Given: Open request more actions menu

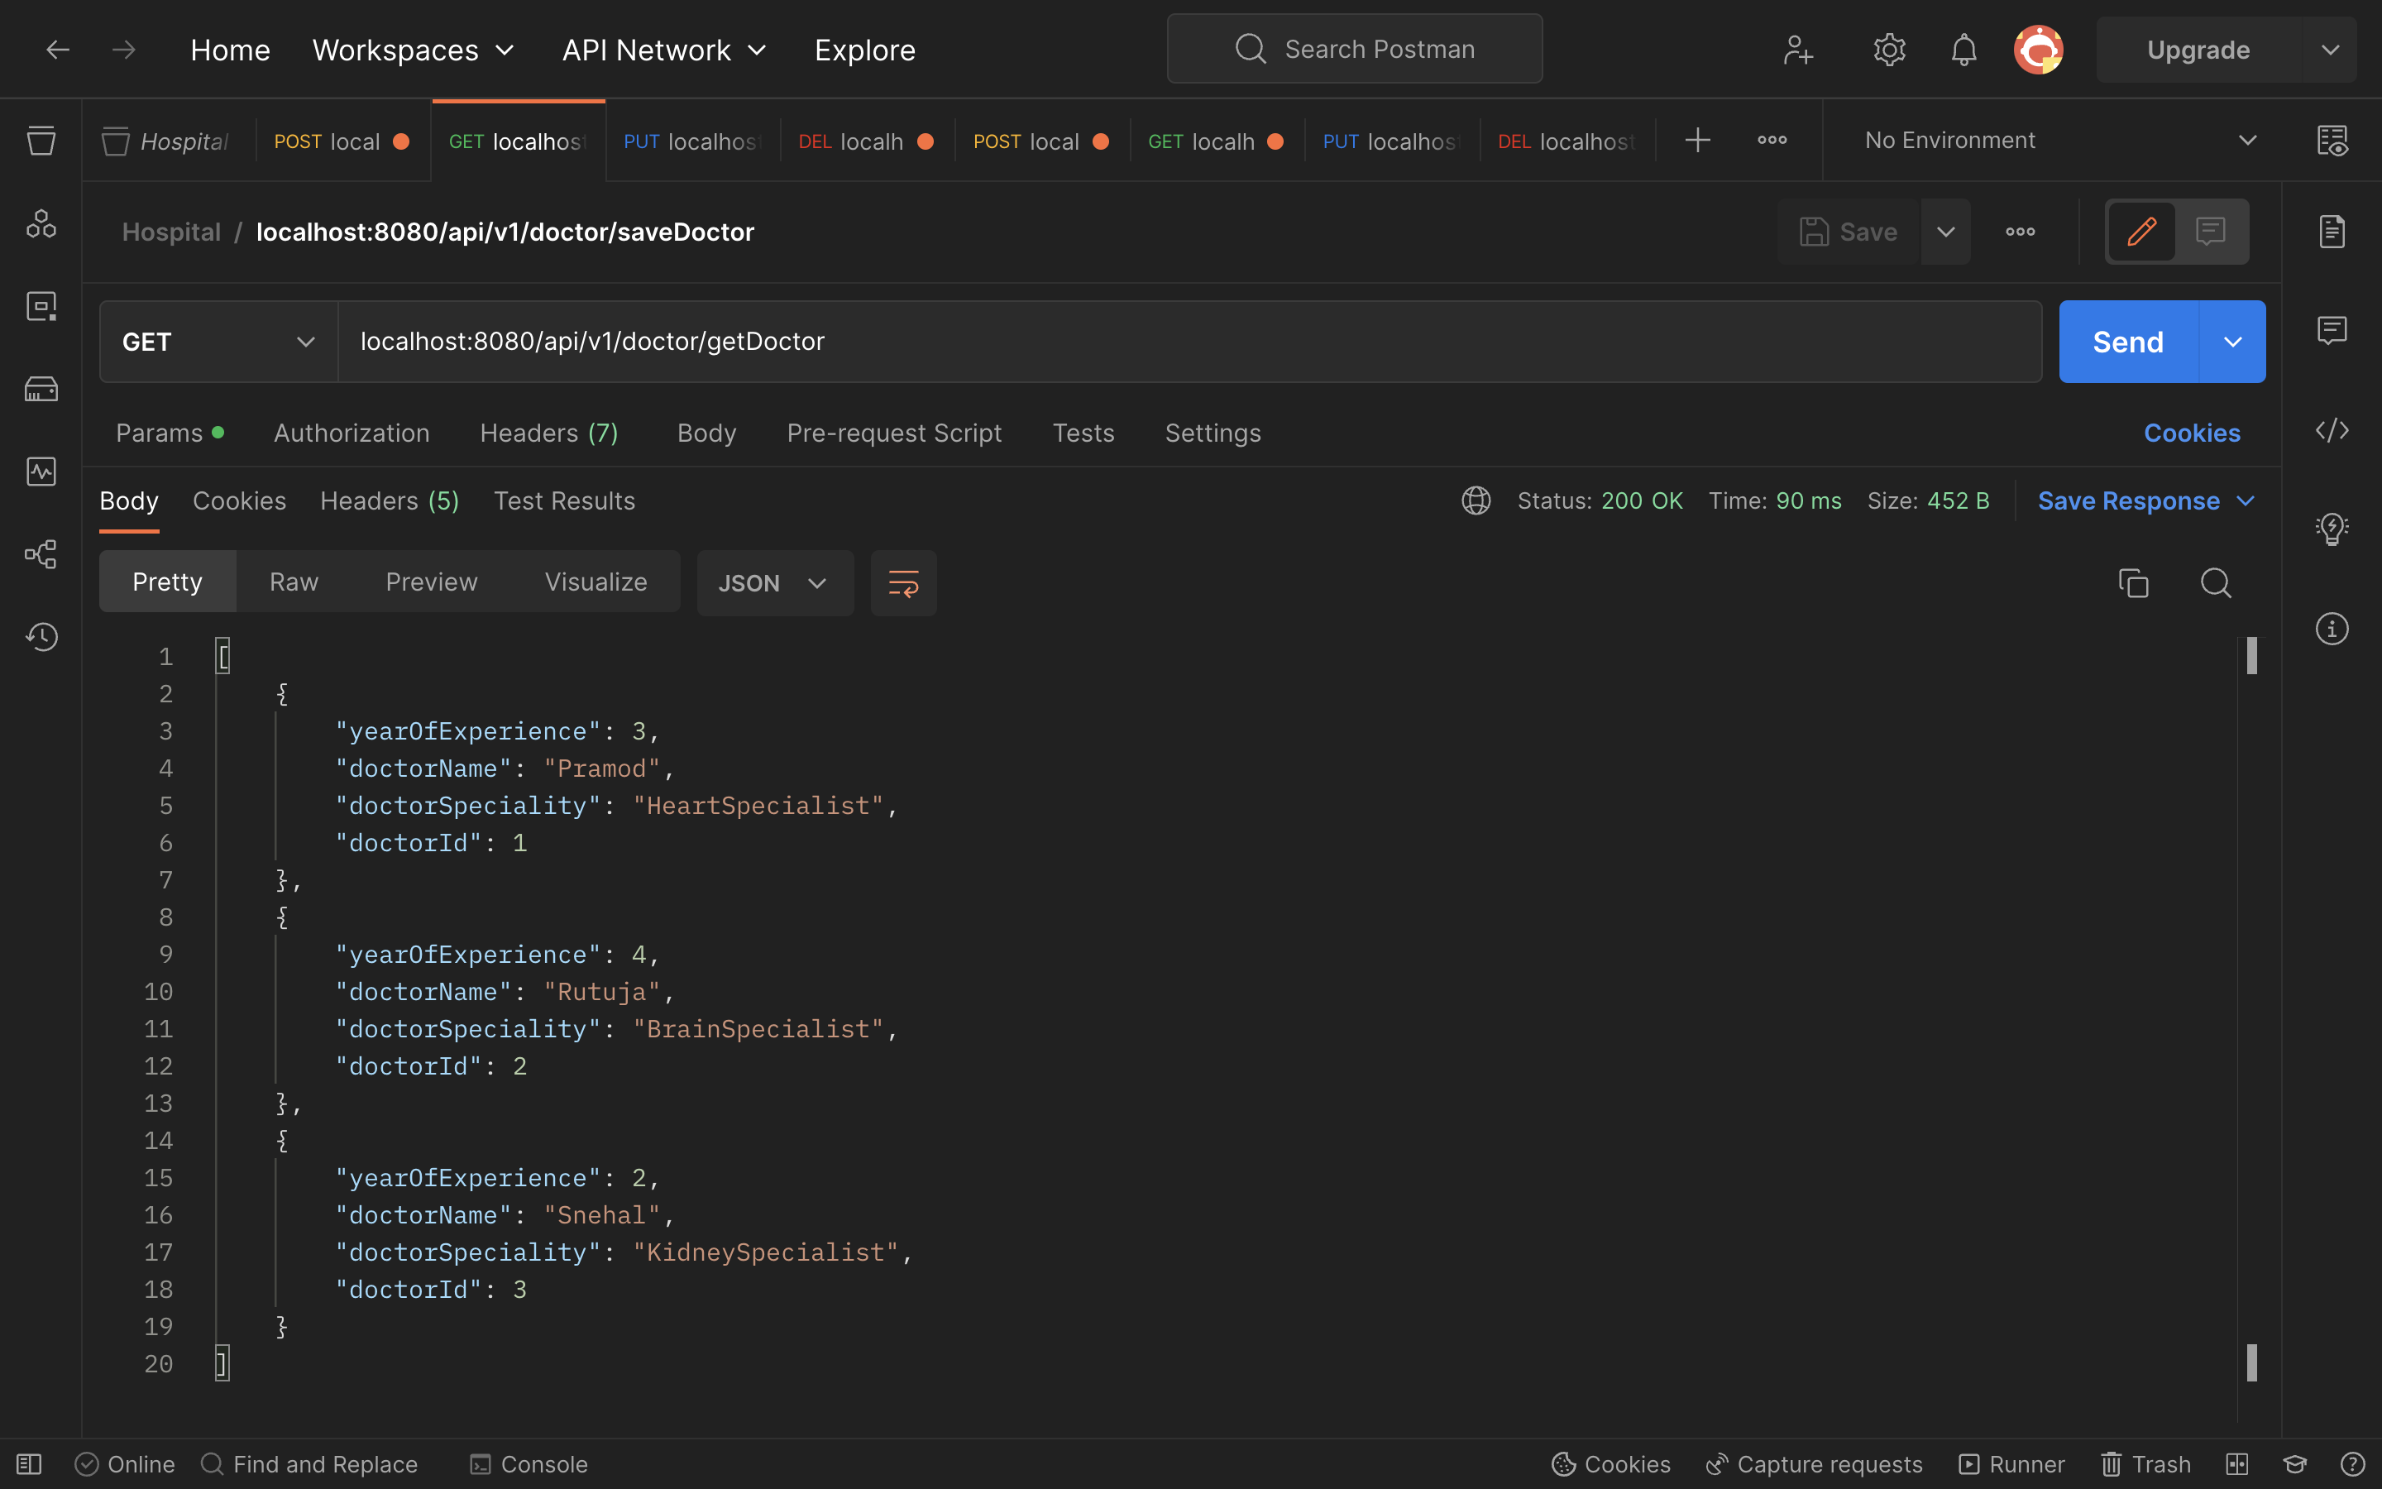Looking at the screenshot, I should (2021, 232).
